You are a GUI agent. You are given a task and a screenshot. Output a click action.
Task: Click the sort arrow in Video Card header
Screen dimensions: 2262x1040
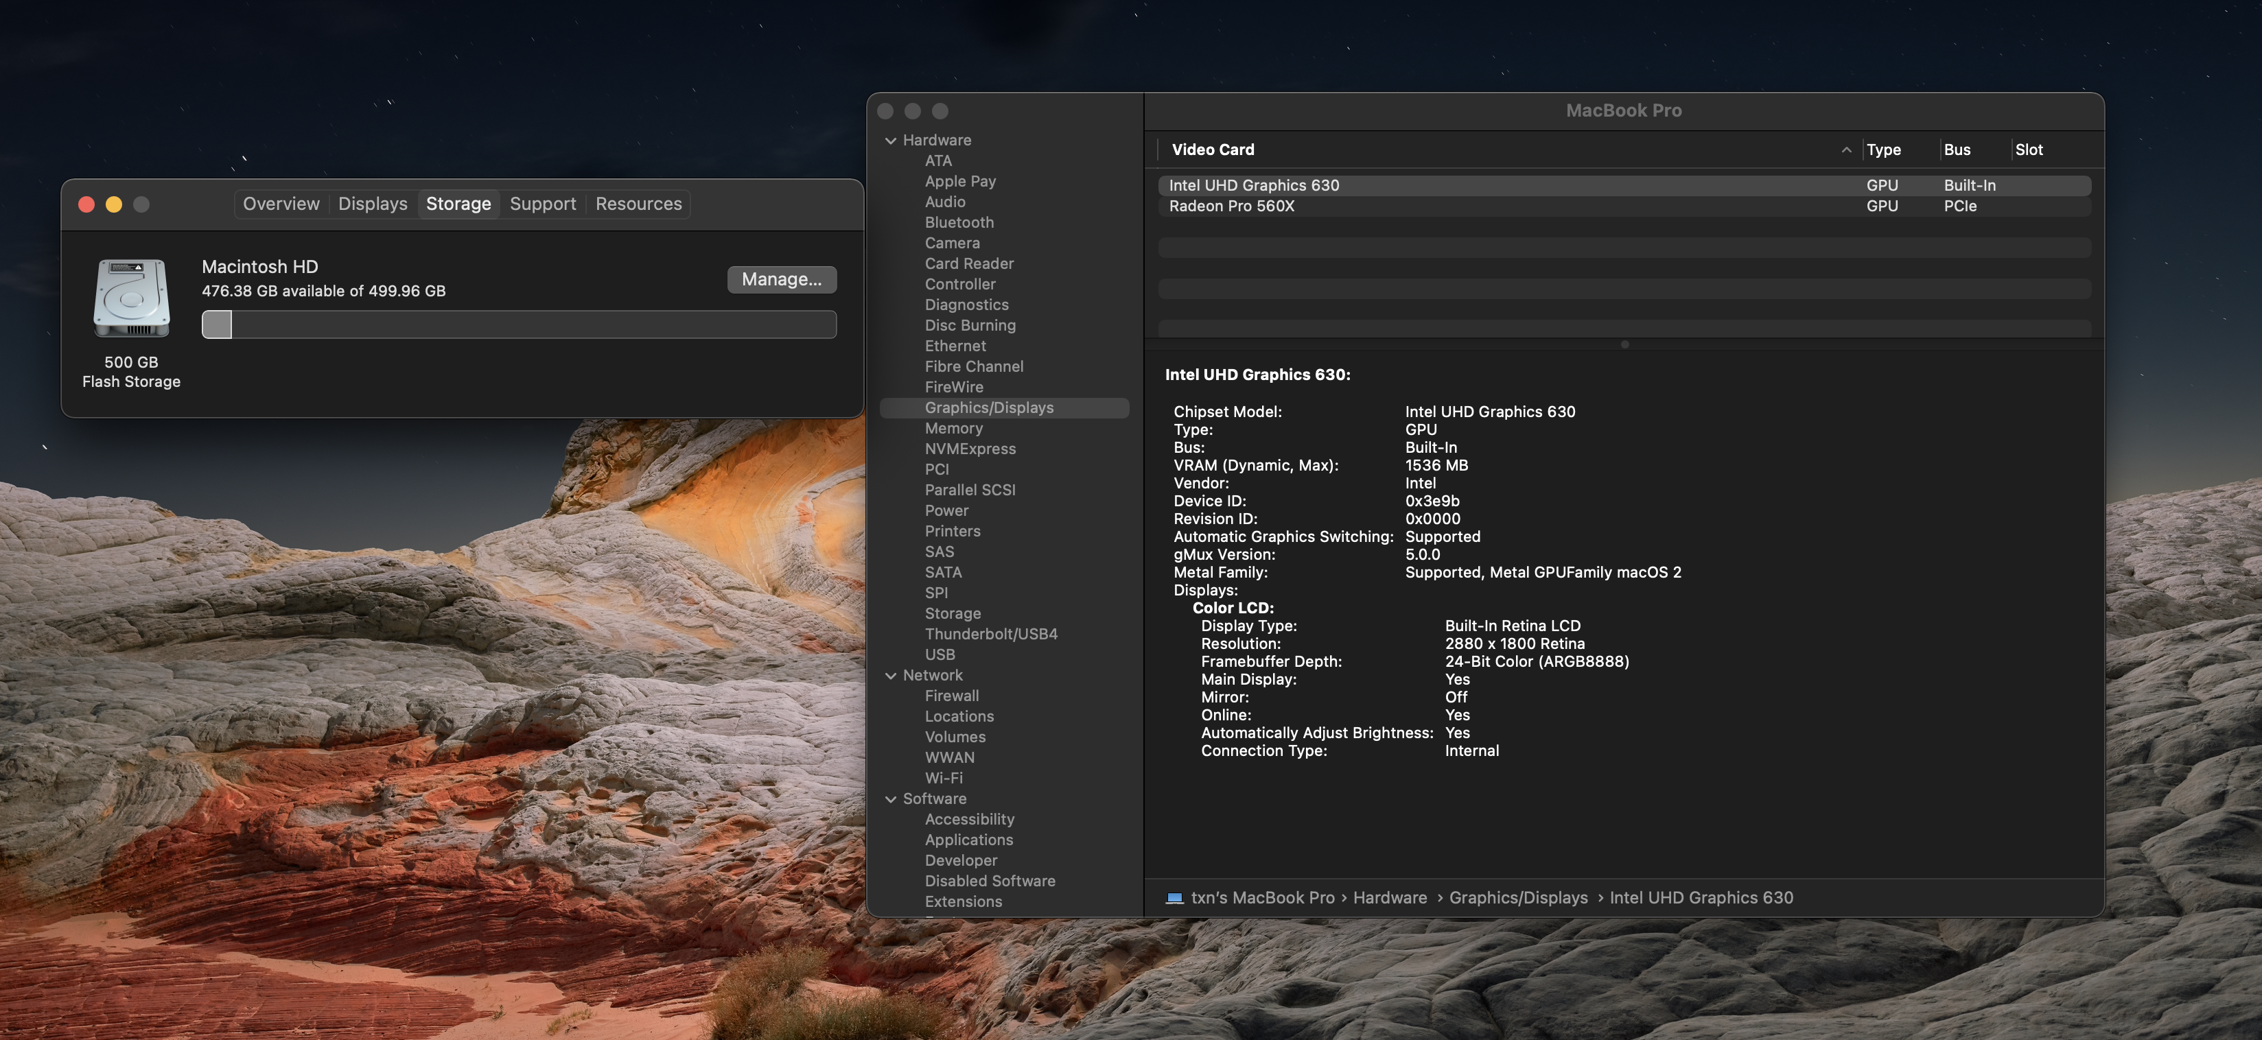point(1846,150)
